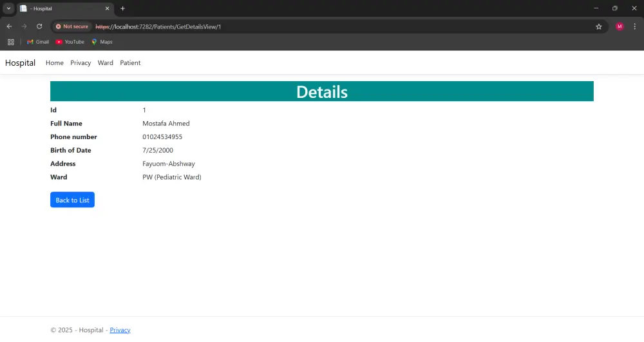Click the ward value PW (Pediatric Ward)
Image resolution: width=644 pixels, height=342 pixels.
click(x=172, y=177)
